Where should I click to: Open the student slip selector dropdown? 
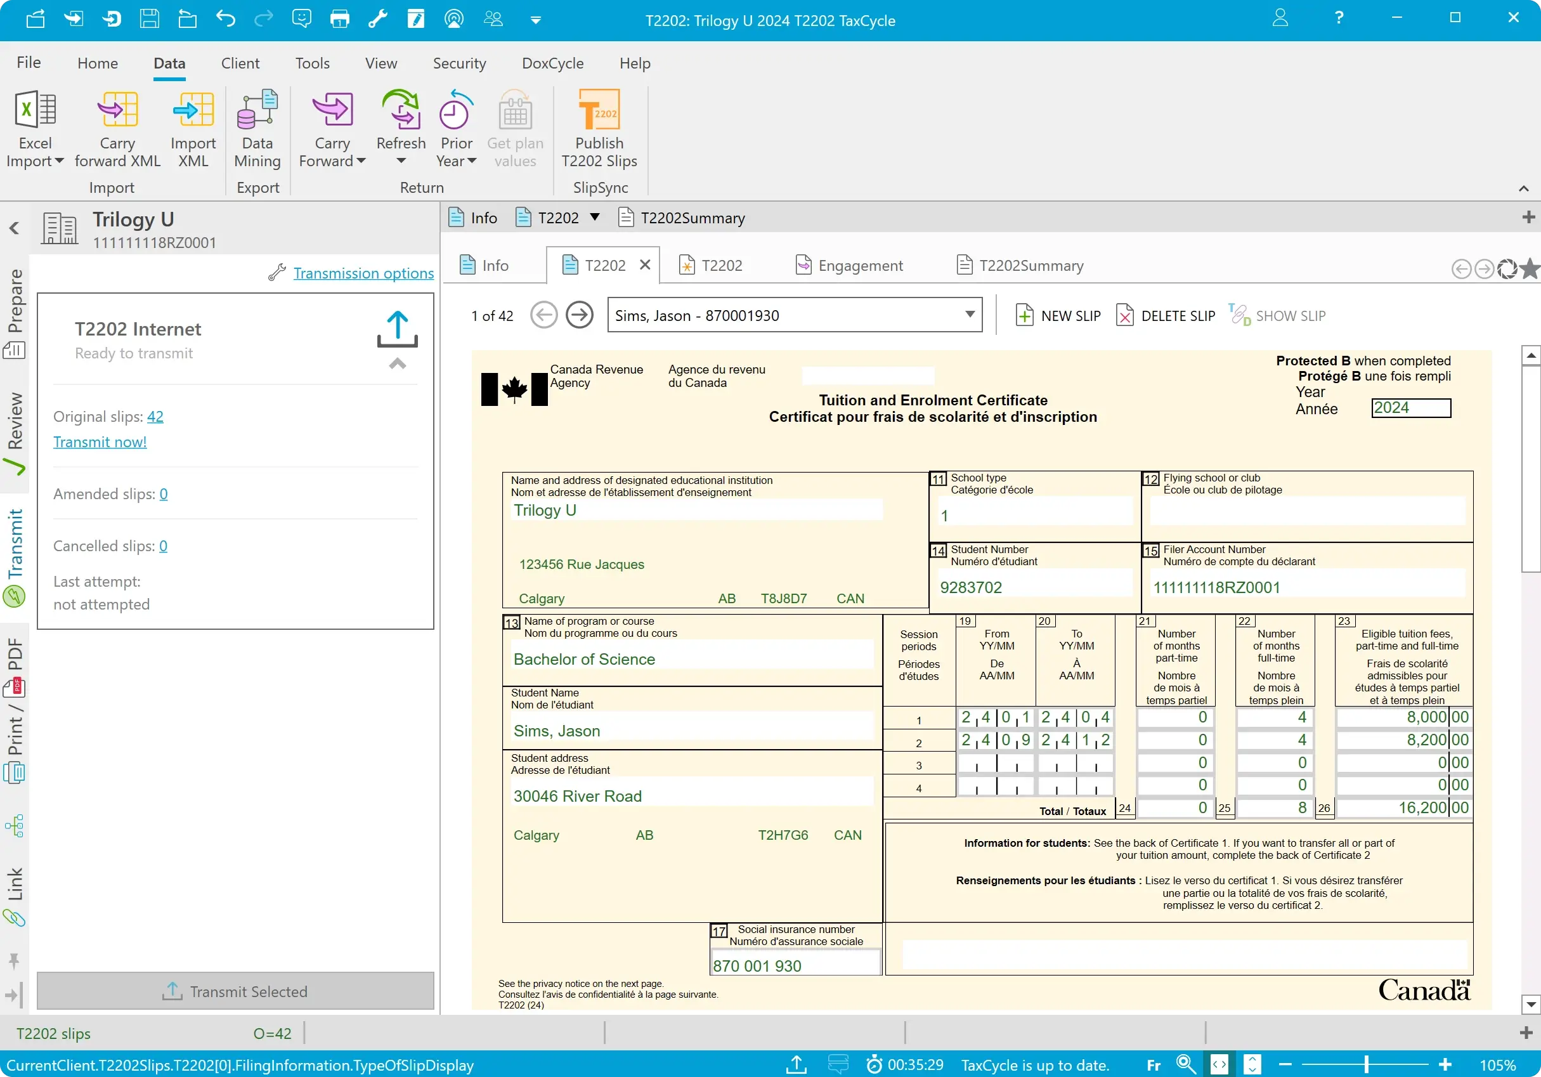tap(969, 315)
